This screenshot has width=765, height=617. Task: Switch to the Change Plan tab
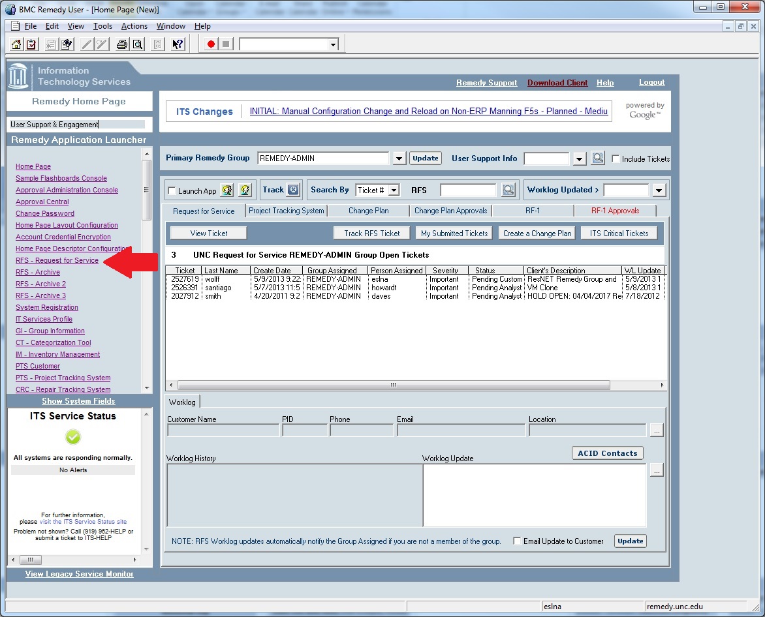(367, 211)
